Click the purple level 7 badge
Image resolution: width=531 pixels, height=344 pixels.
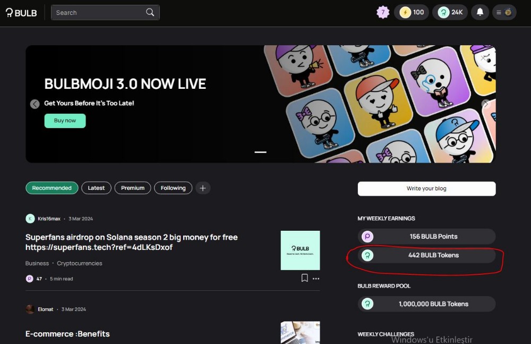[383, 12]
